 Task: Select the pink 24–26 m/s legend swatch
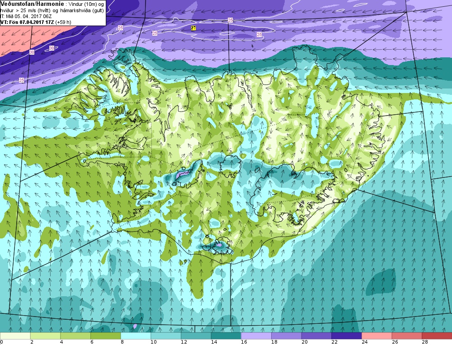377,336
